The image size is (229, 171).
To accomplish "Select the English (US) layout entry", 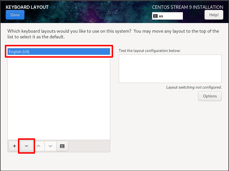I will (x=59, y=52).
